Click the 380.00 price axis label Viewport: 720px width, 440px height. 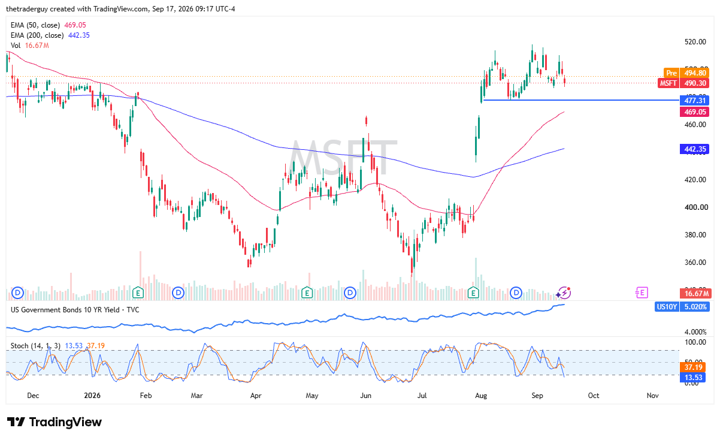click(697, 235)
